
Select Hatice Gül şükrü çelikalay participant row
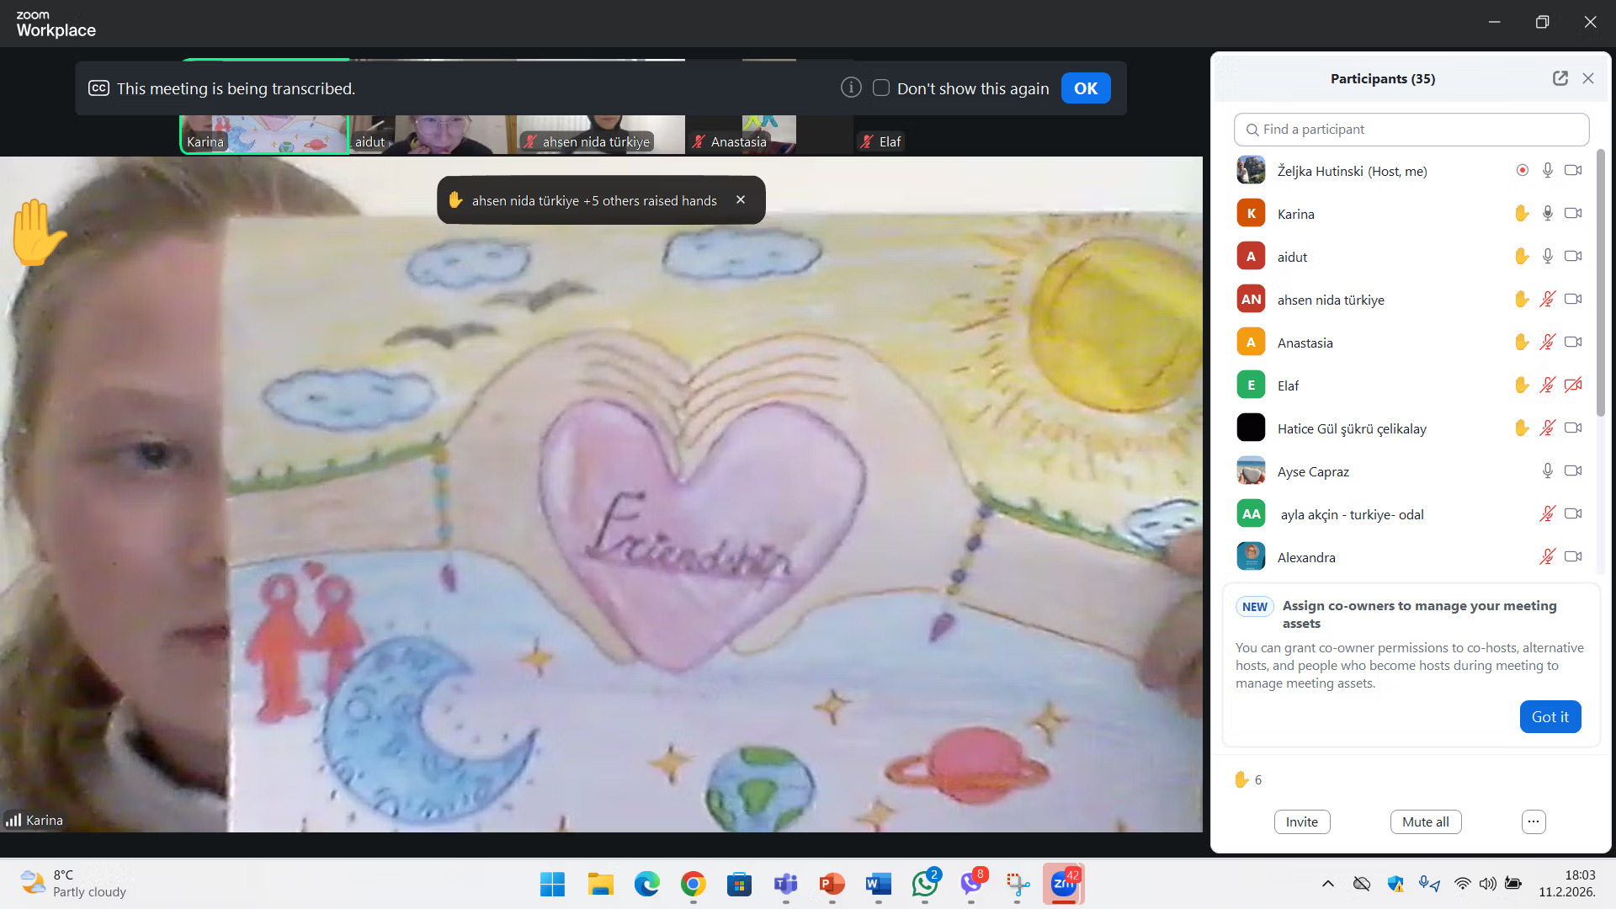click(x=1352, y=428)
